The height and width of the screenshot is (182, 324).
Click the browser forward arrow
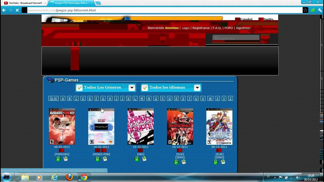10,10
